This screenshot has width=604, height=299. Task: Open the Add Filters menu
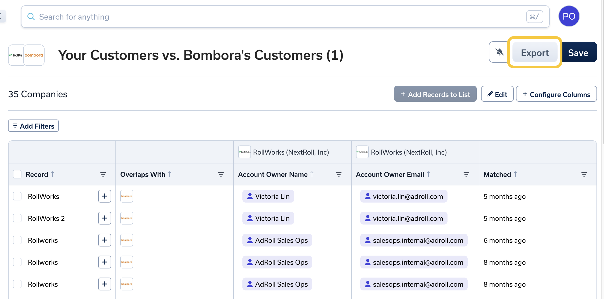[x=33, y=126]
